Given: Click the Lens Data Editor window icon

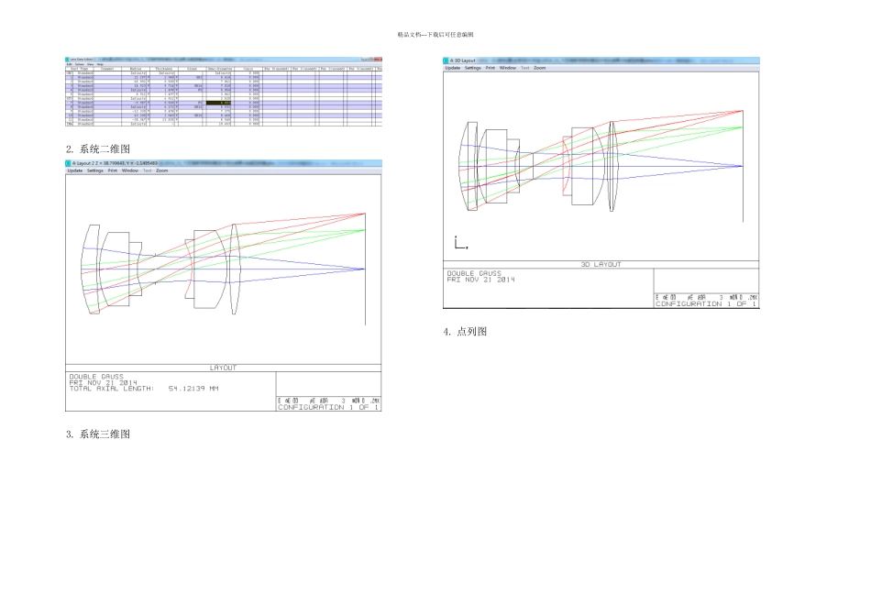Looking at the screenshot, I should [67, 60].
